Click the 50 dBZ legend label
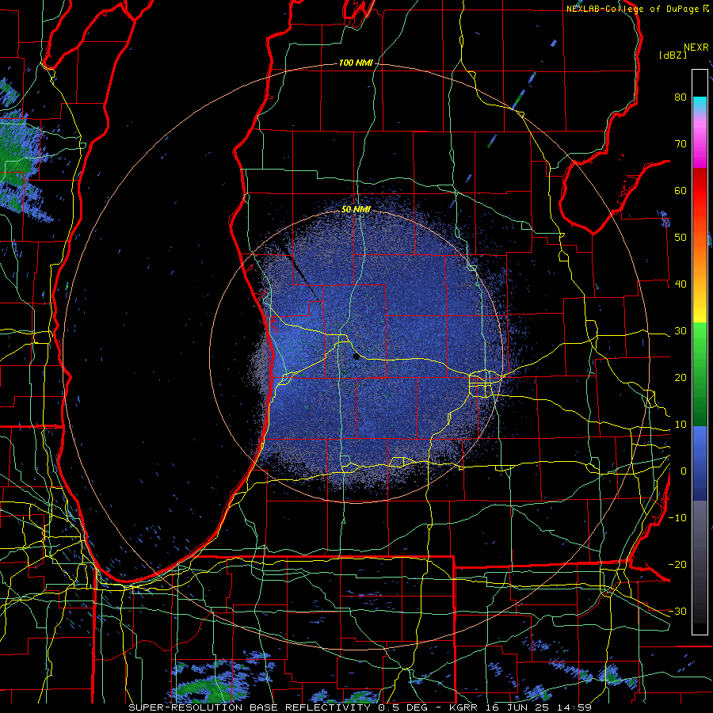The width and height of the screenshot is (713, 713). pyautogui.click(x=681, y=238)
